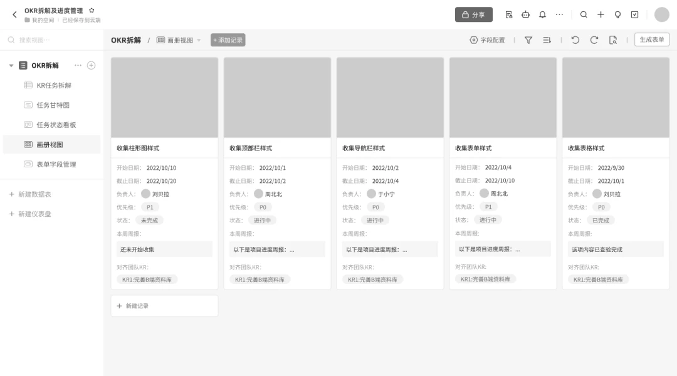Click the filter funnel icon
Screen dimensions: 677x376
pos(528,40)
